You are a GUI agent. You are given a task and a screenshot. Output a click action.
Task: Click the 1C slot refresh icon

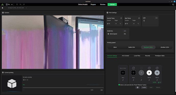149,68
